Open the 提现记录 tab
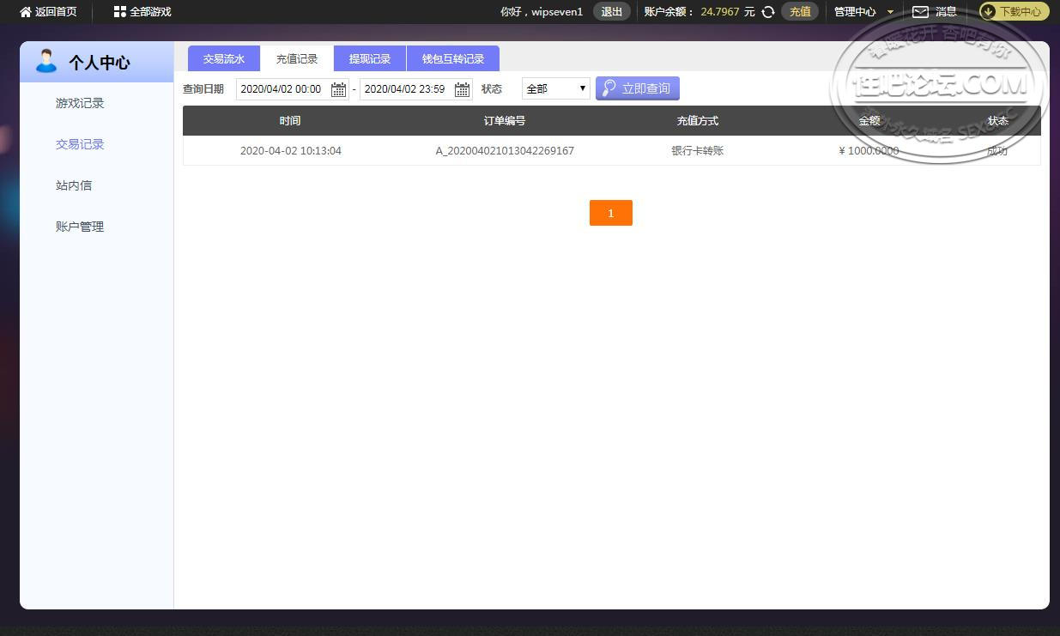1060x636 pixels. pyautogui.click(x=370, y=58)
